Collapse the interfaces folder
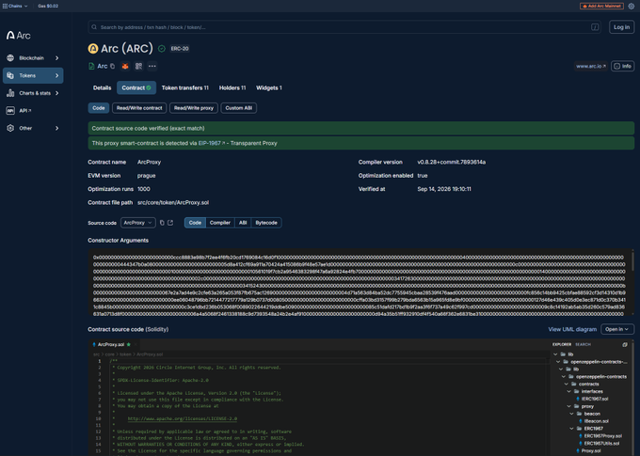Viewport: 640px width, 456px height. click(x=585, y=391)
